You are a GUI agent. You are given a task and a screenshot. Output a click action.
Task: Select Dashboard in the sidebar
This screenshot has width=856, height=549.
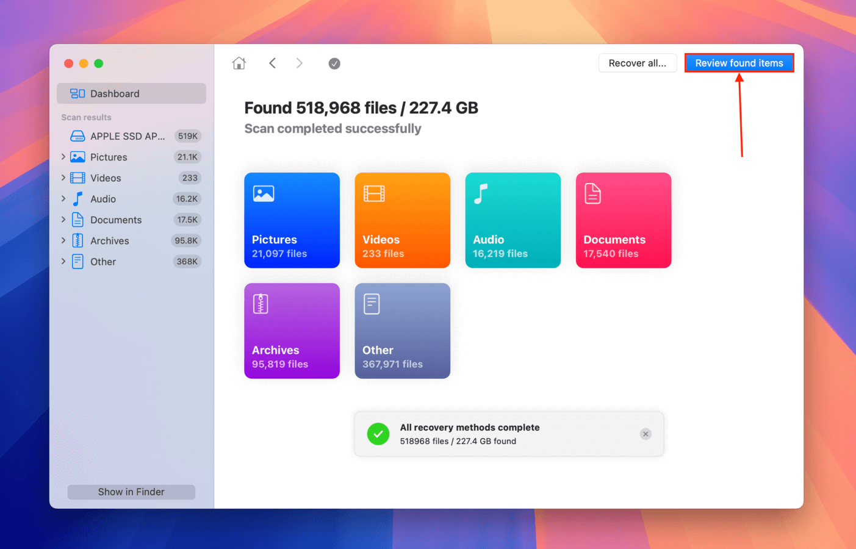(131, 94)
